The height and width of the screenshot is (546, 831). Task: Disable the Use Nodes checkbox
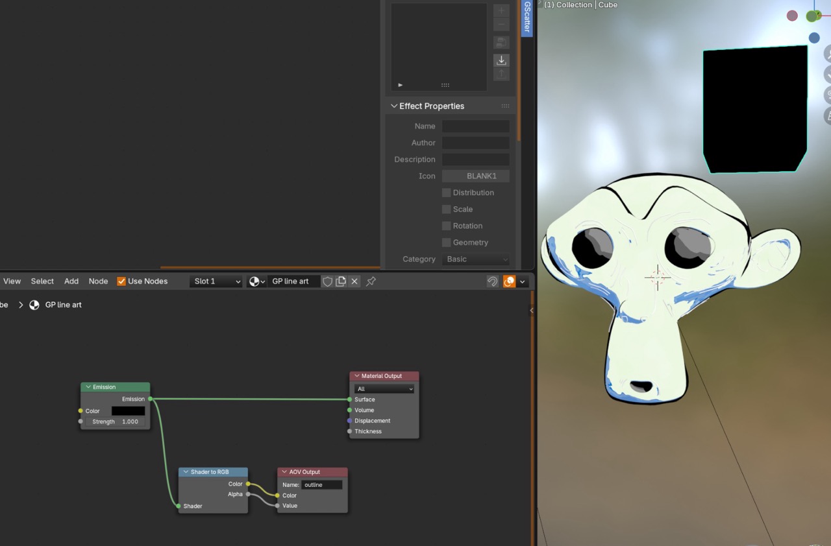click(121, 281)
